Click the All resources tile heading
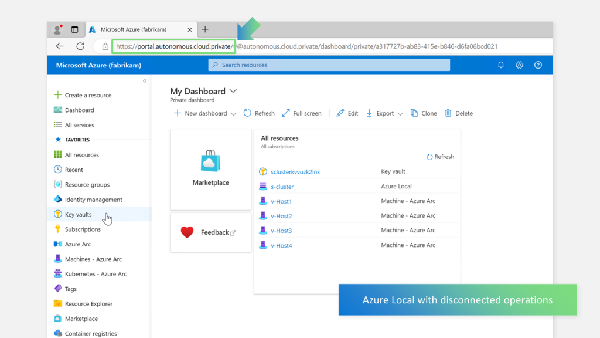The width and height of the screenshot is (600, 338). (279, 138)
